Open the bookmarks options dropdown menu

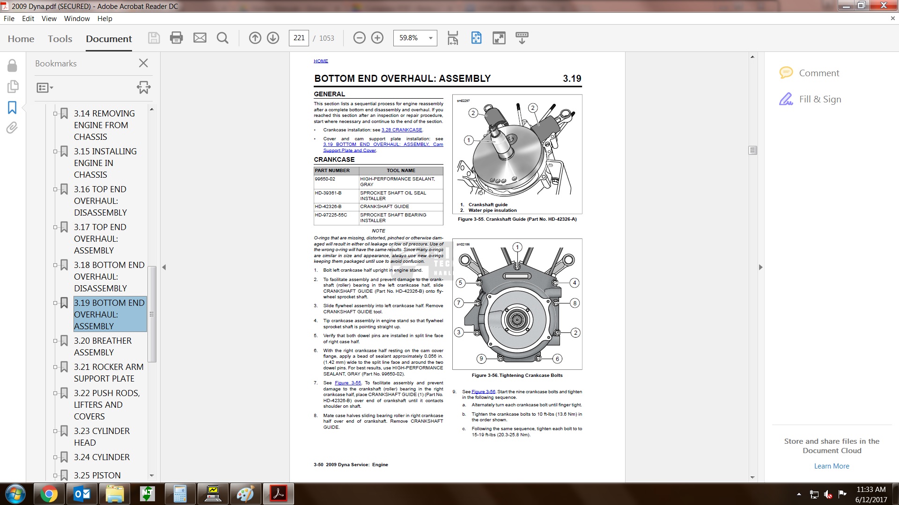(x=45, y=87)
